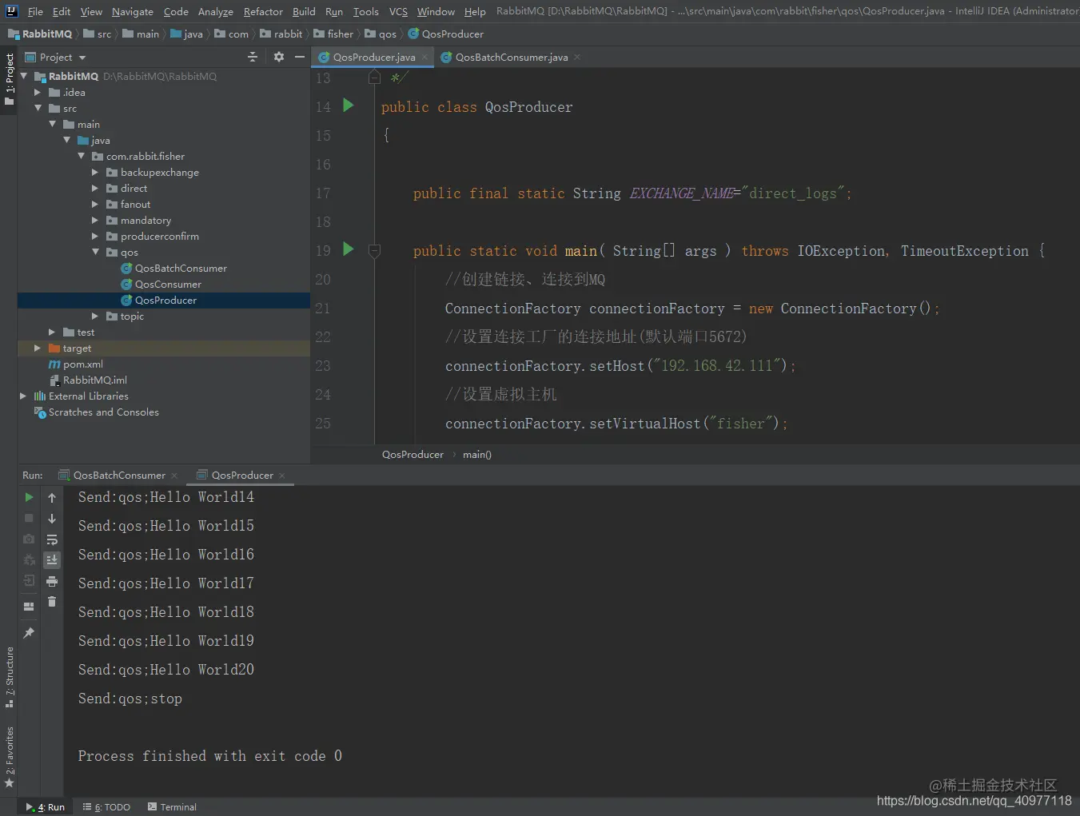This screenshot has height=816, width=1080.
Task: Expand the topic package folder
Action: [x=95, y=316]
